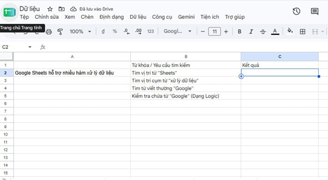Toggle strikethrough formatting
This screenshot has width=328, height=180.
(263, 31)
